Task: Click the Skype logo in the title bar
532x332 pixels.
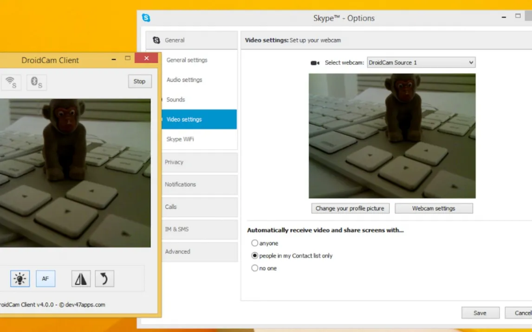Action: [x=146, y=18]
